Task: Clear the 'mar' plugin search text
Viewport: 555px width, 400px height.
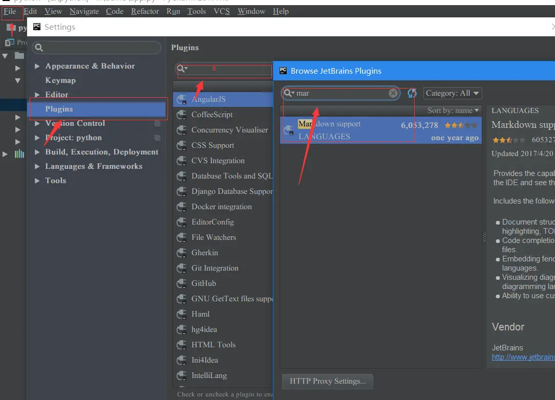Action: [393, 93]
